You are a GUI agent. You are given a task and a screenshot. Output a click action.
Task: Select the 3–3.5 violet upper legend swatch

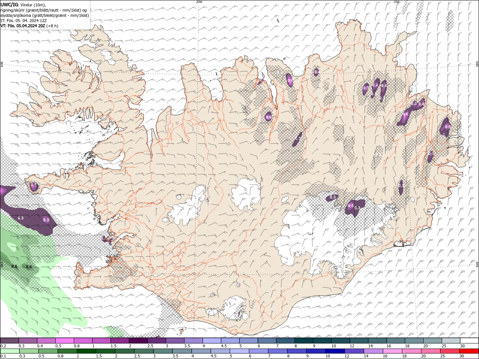[175, 341]
